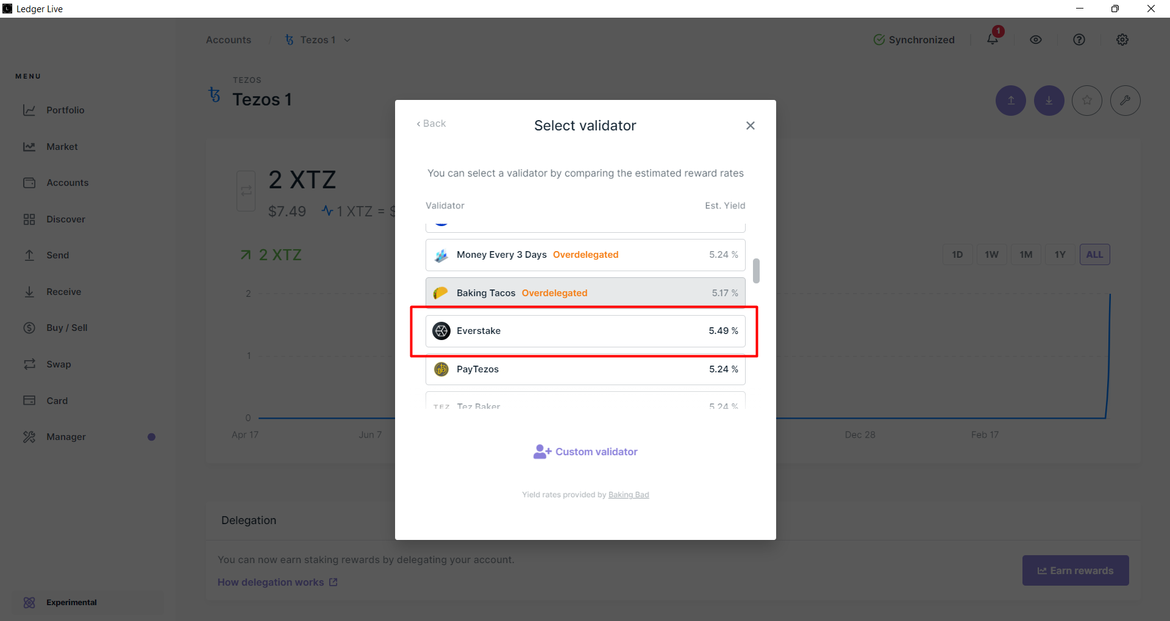This screenshot has width=1170, height=621.
Task: Select the 1D chart range
Action: tap(958, 255)
